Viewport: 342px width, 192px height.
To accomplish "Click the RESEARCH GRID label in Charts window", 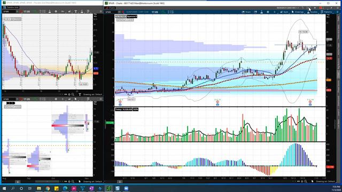I will point(287,8).
